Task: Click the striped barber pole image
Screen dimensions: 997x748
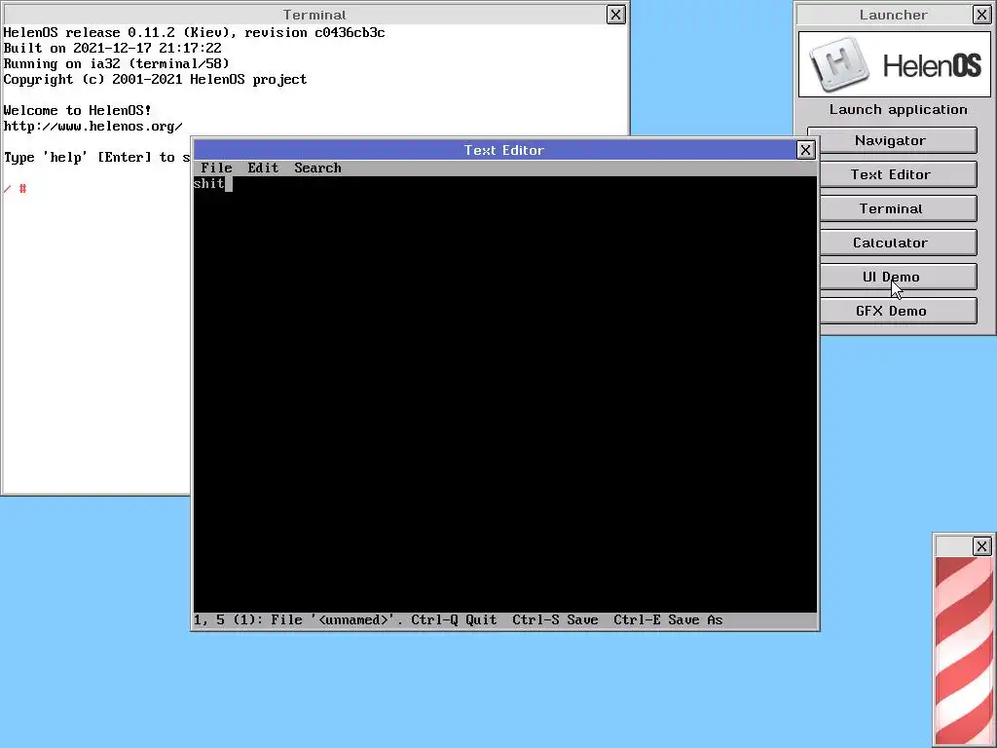Action: (x=964, y=652)
